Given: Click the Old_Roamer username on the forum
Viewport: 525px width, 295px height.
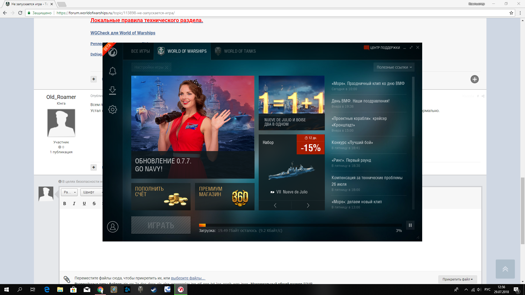Looking at the screenshot, I should coord(61,97).
